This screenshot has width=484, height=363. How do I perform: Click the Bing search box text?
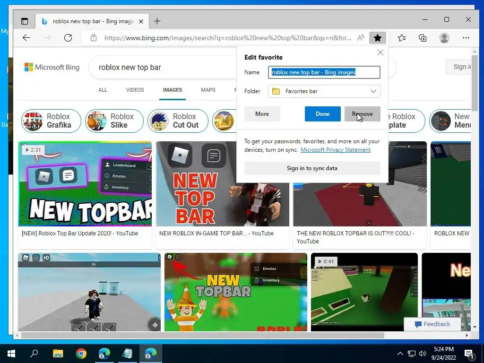tap(130, 67)
